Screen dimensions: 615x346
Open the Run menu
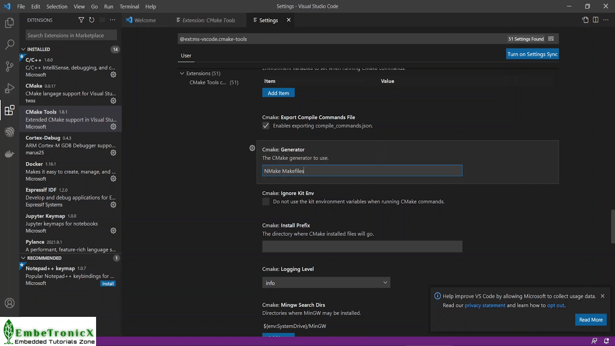[x=109, y=6]
